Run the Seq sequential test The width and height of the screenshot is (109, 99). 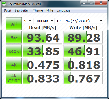pyautogui.click(x=14, y=37)
